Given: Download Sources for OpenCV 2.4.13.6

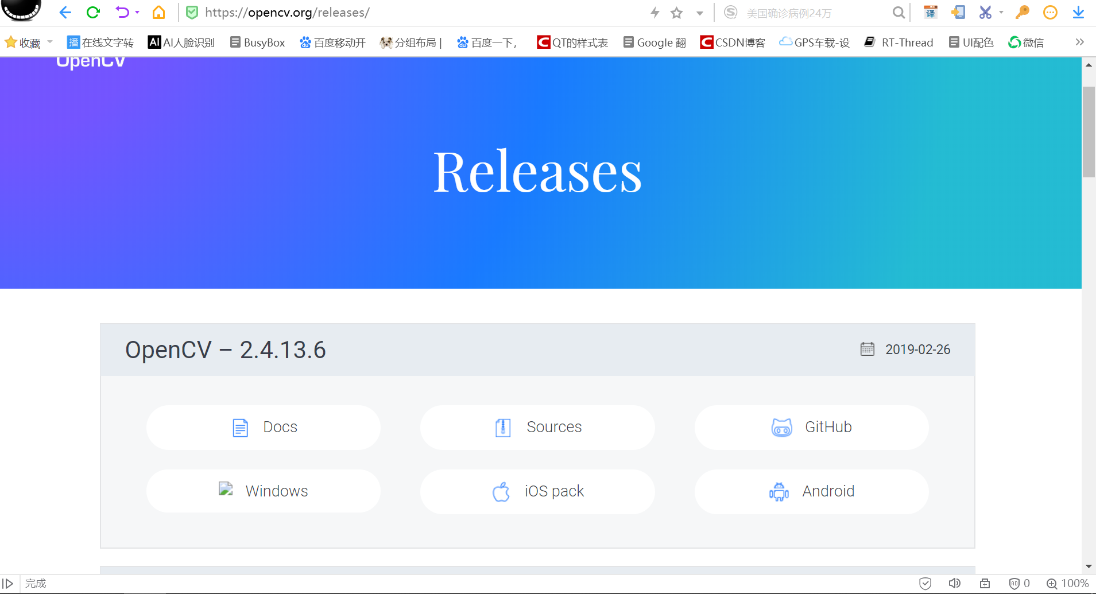Looking at the screenshot, I should pyautogui.click(x=537, y=428).
